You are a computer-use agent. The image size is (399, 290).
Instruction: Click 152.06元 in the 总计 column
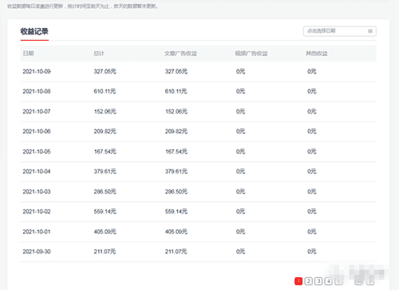pyautogui.click(x=105, y=111)
